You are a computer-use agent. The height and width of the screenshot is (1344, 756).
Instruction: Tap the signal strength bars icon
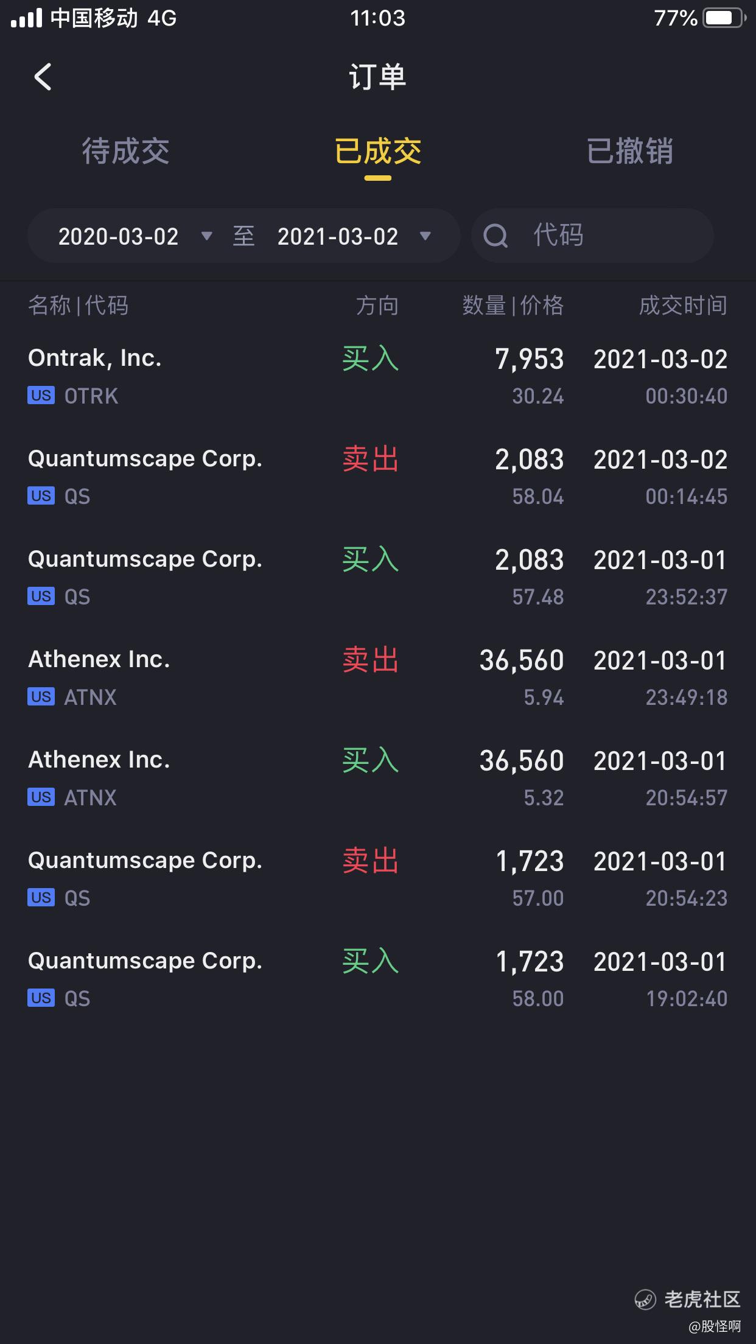[27, 18]
